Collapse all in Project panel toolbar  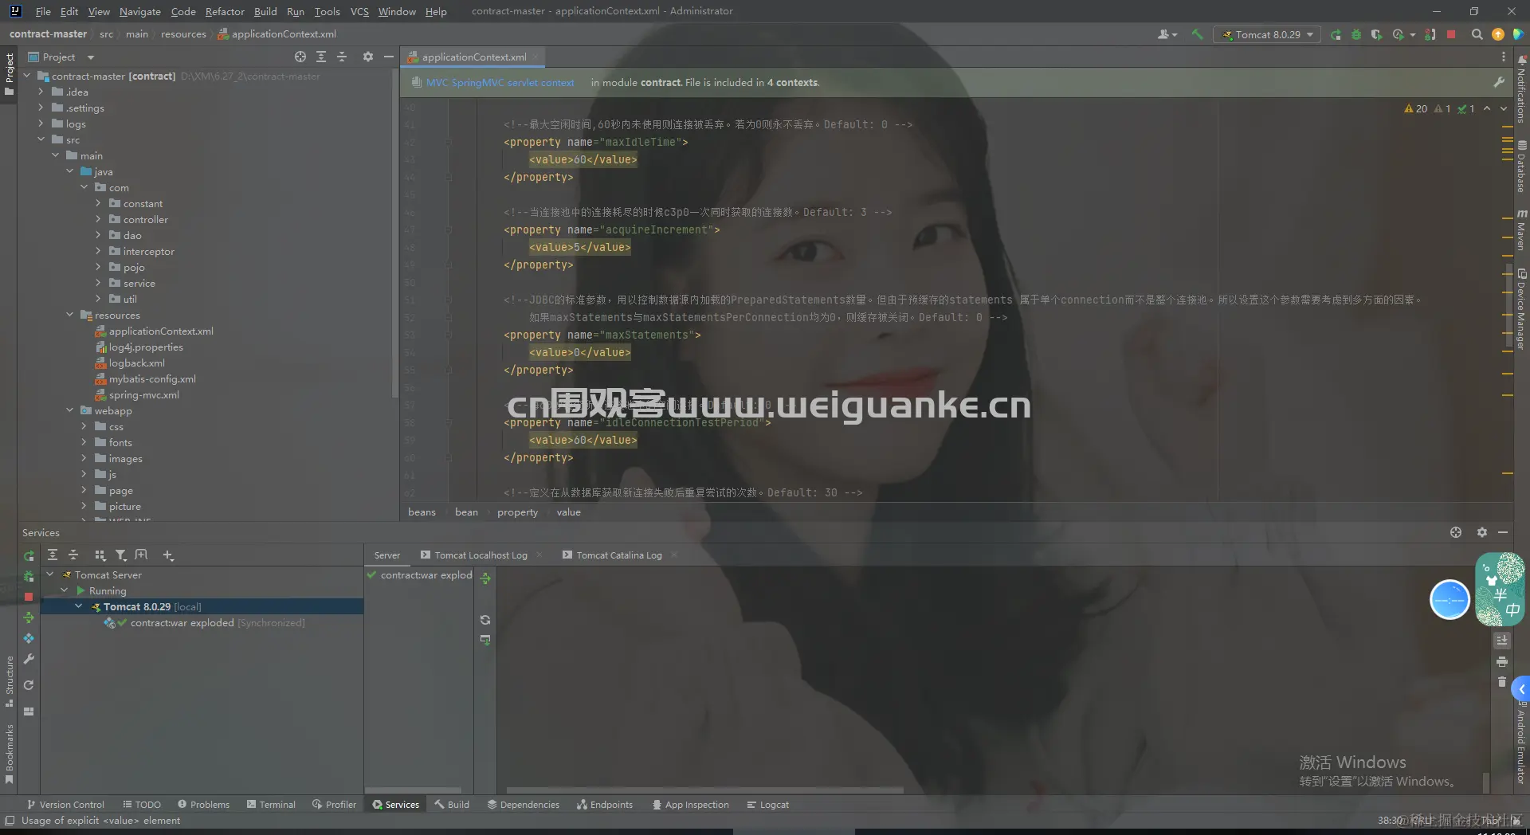click(342, 57)
